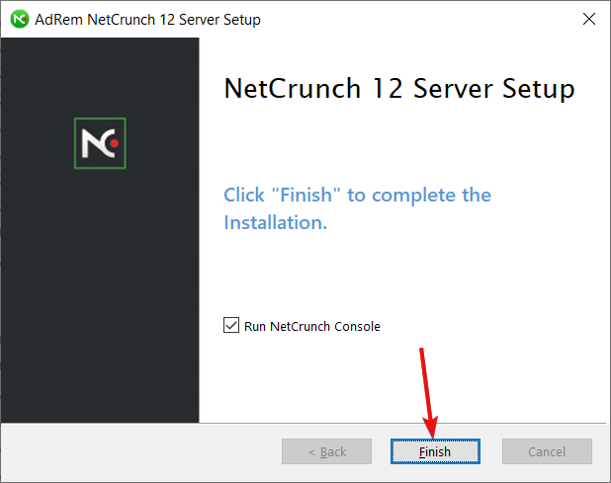611x483 pixels.
Task: Click the empty dark sidebar below the logo
Action: (100, 295)
